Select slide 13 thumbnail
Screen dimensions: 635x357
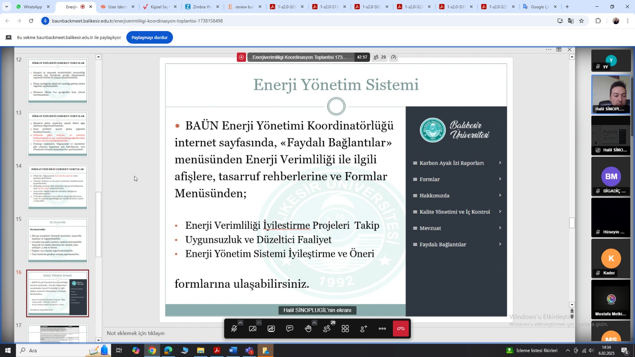coord(58,134)
